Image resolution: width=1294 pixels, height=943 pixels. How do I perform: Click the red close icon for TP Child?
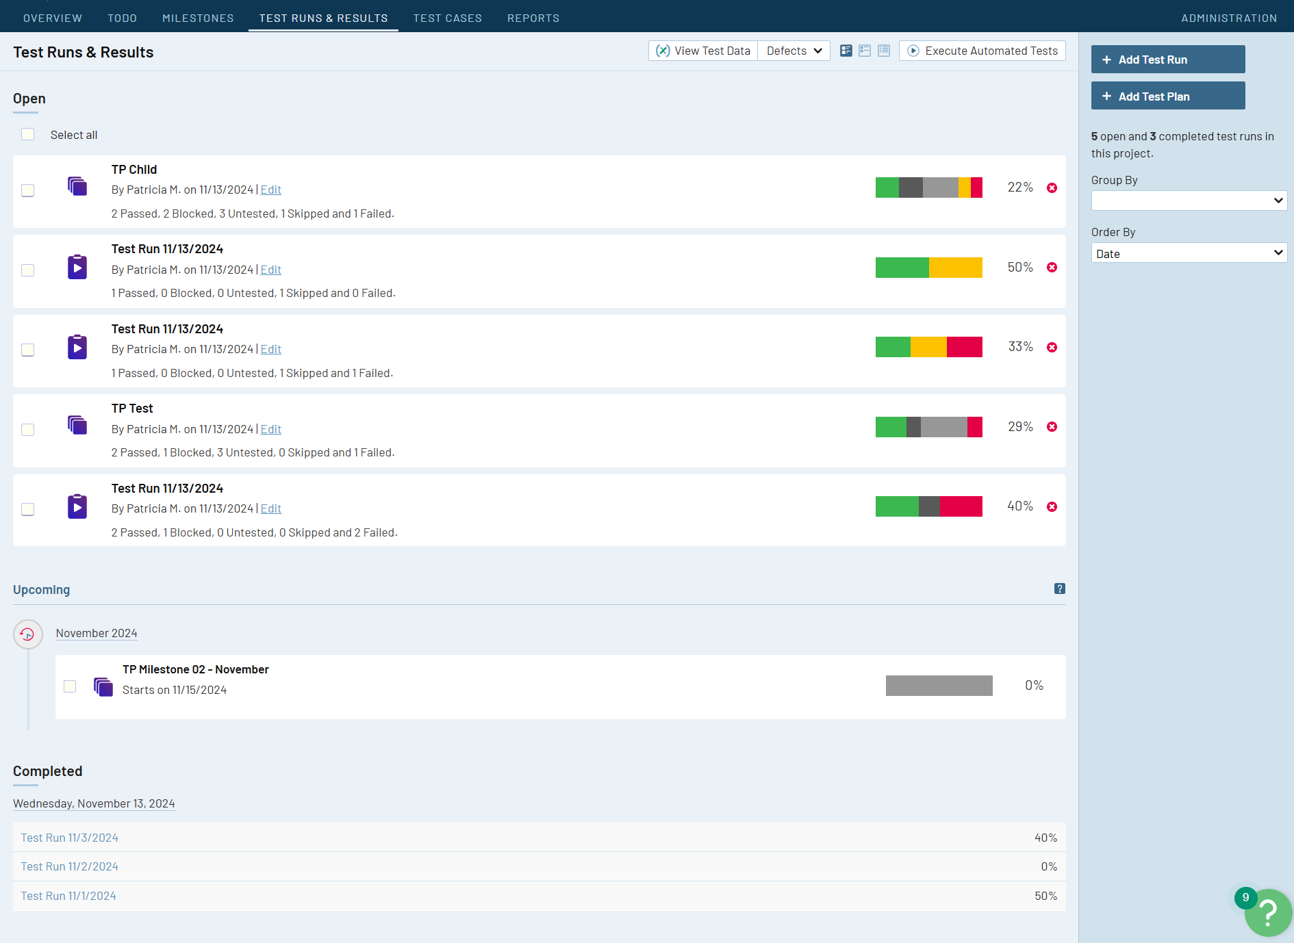[x=1052, y=188]
